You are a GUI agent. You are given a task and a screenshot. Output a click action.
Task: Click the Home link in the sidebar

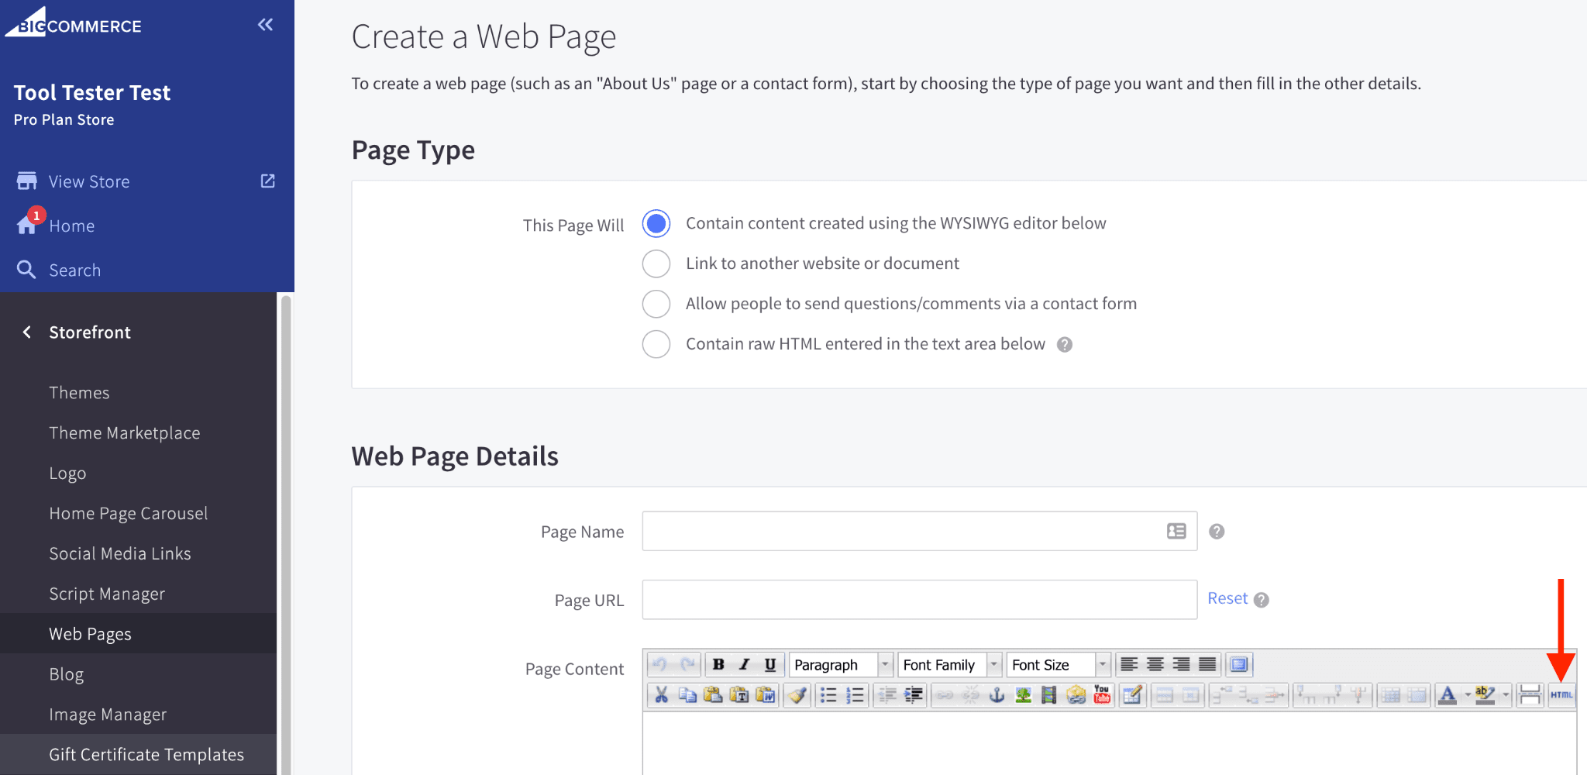point(72,226)
